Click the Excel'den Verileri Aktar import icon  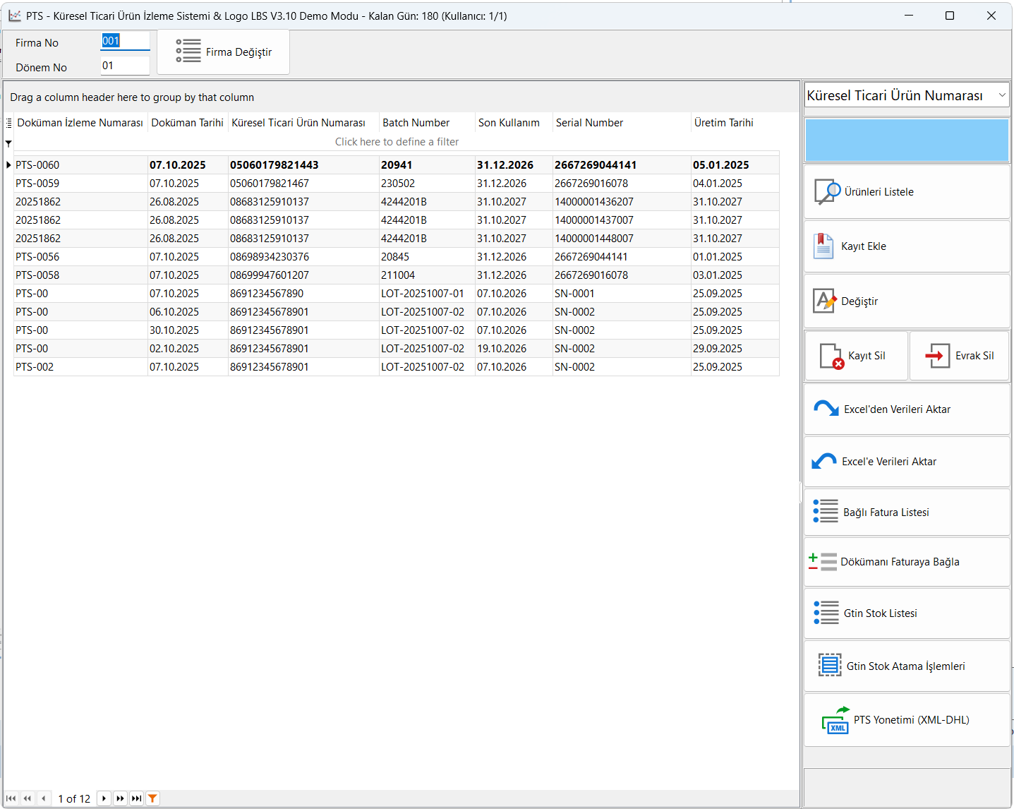click(x=826, y=409)
